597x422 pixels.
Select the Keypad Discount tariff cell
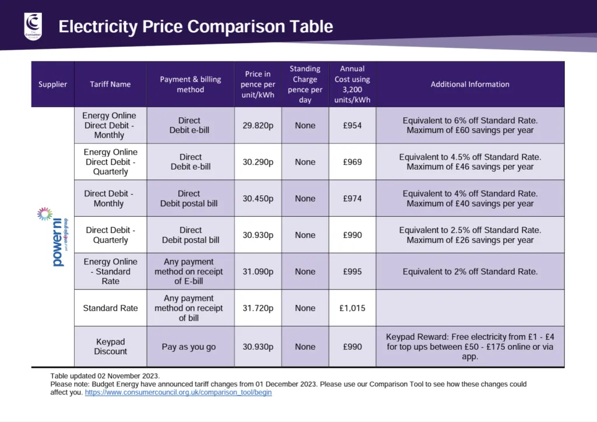point(110,347)
